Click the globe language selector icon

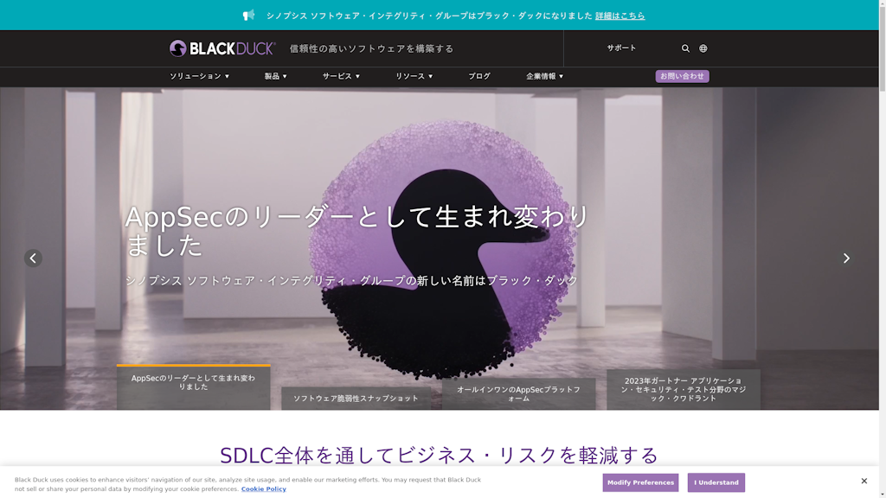(703, 48)
